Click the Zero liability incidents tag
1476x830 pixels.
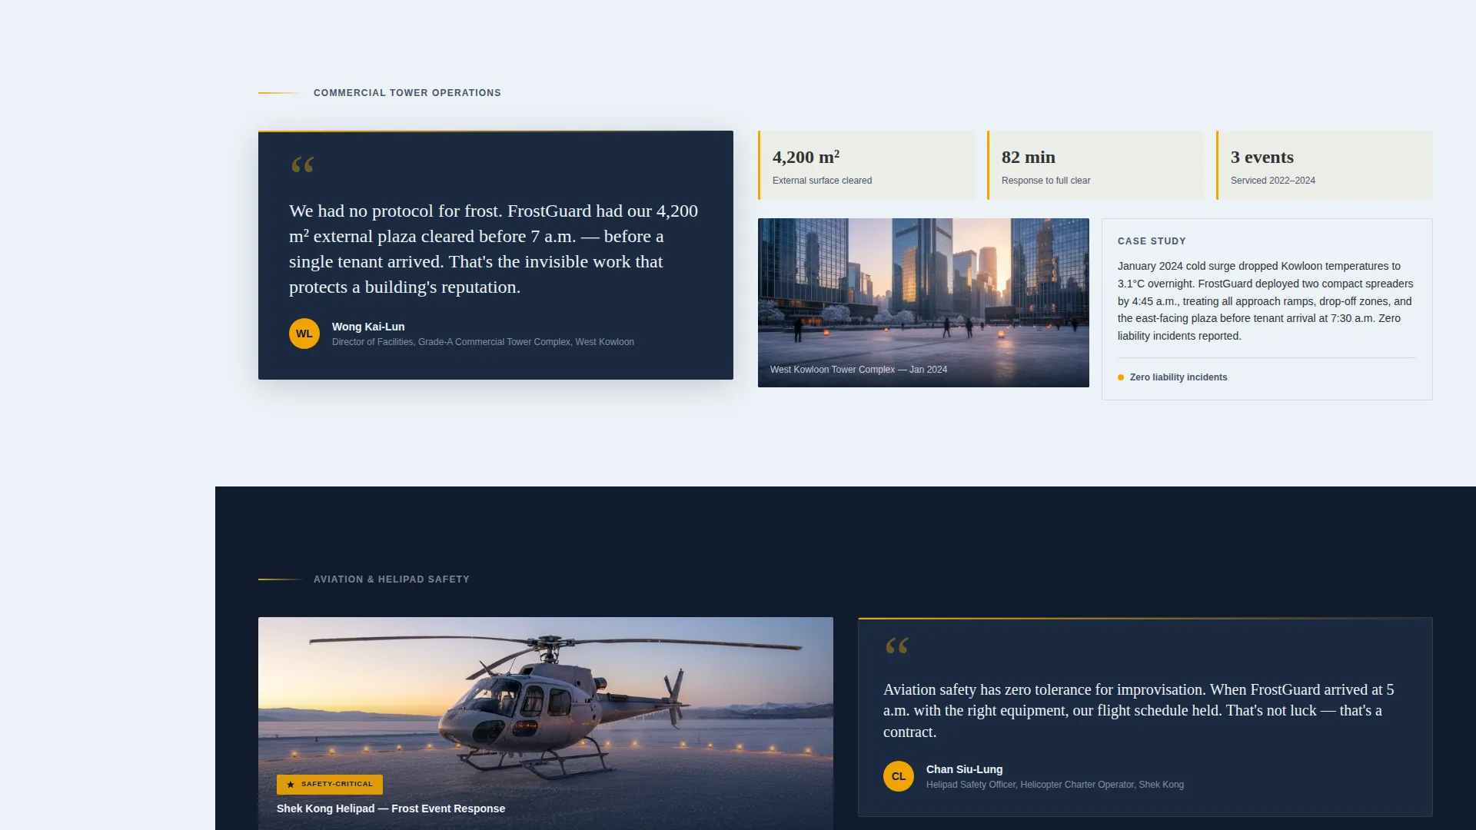tap(1172, 377)
